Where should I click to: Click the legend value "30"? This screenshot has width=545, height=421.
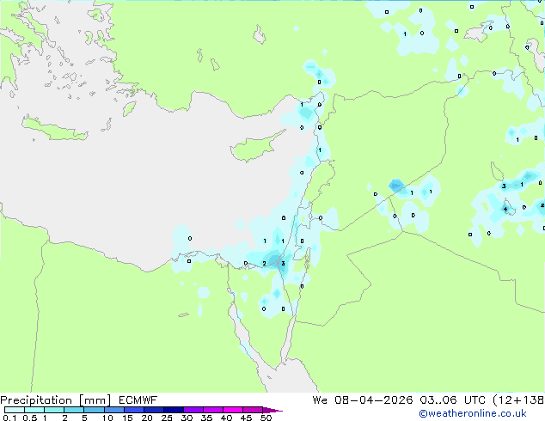pyautogui.click(x=187, y=418)
